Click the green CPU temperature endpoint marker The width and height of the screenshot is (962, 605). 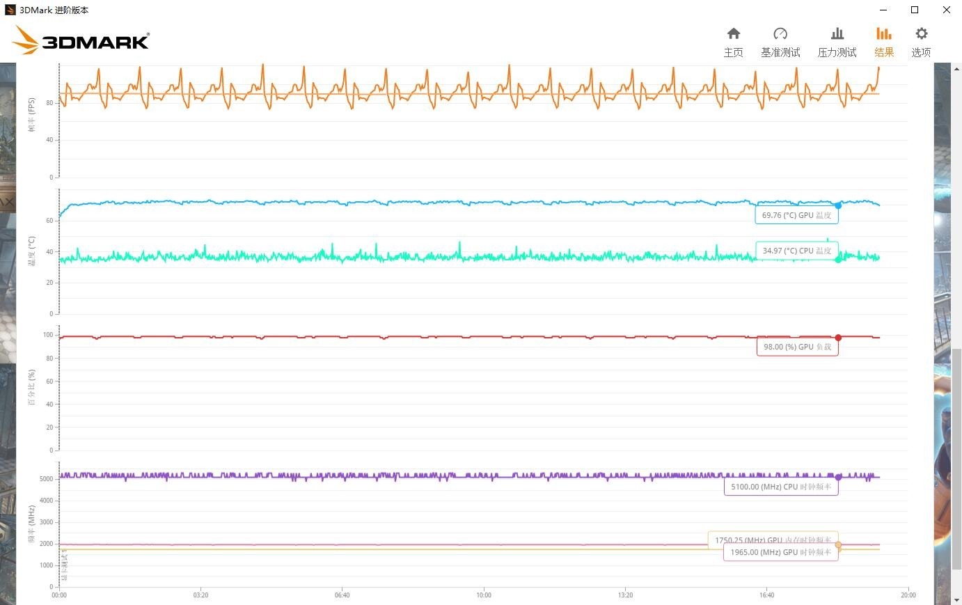click(x=837, y=260)
